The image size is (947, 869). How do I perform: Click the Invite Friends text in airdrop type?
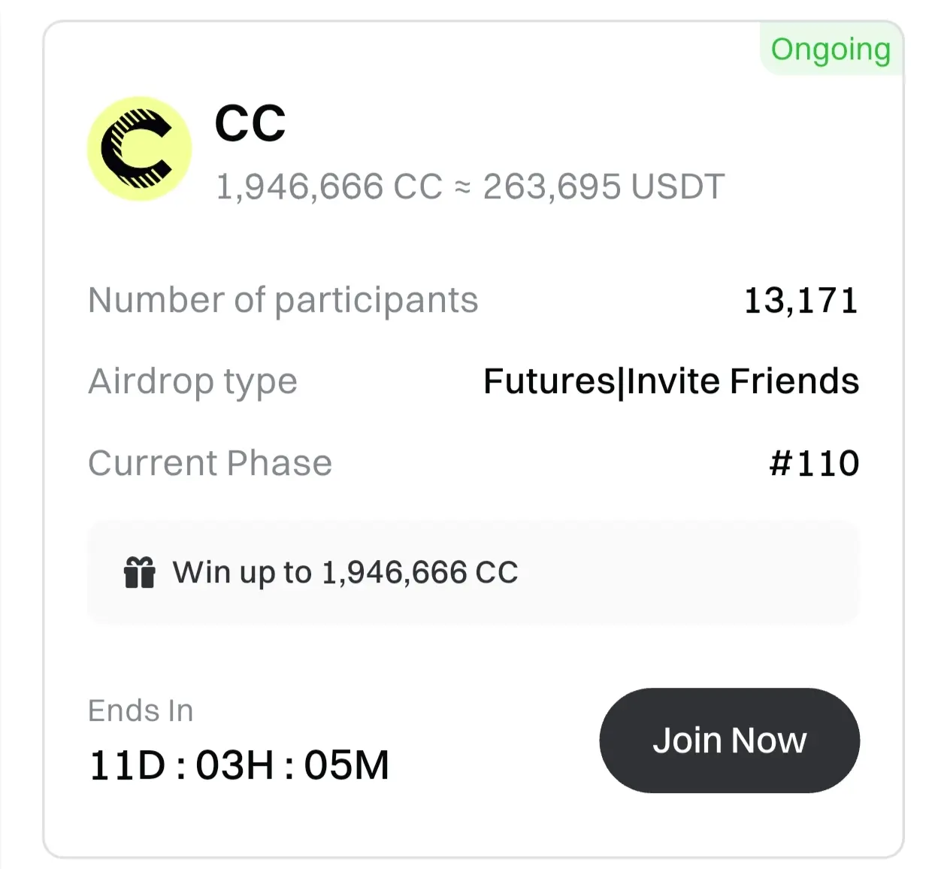(743, 381)
